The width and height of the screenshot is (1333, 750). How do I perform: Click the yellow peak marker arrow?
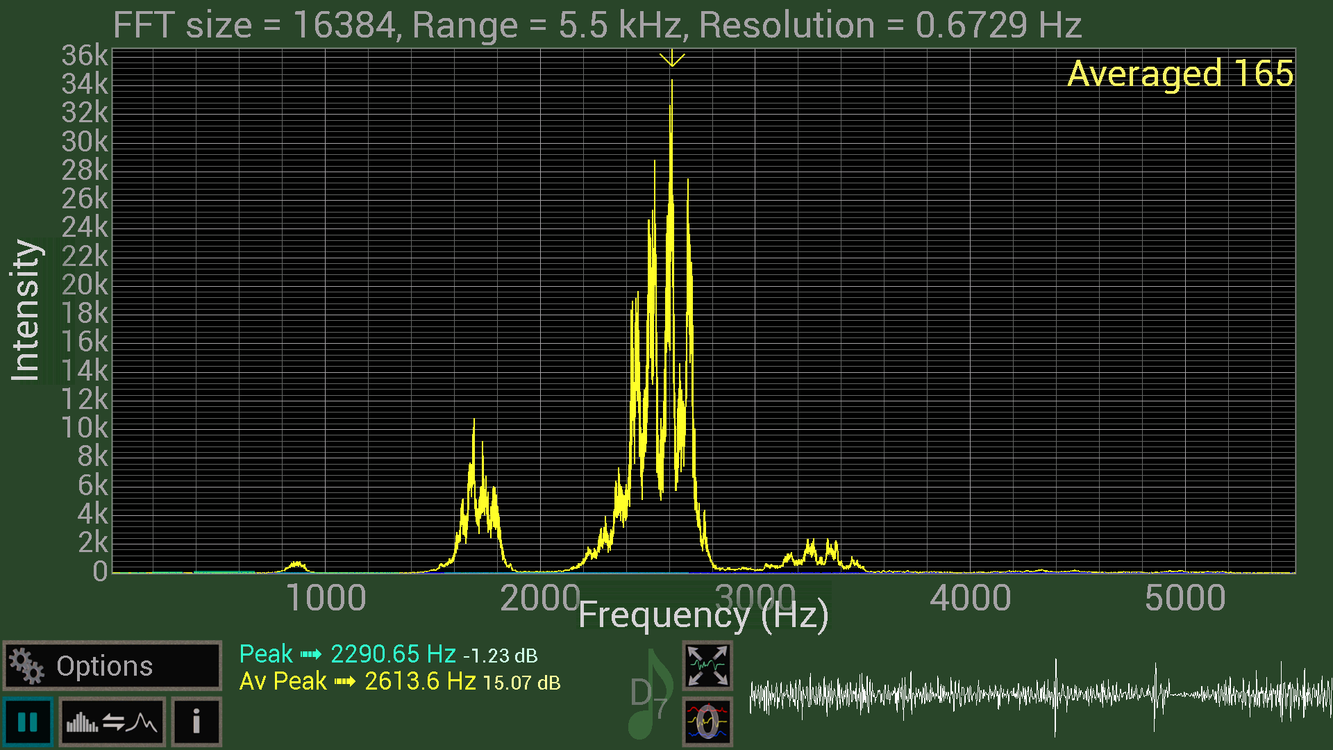pyautogui.click(x=671, y=60)
